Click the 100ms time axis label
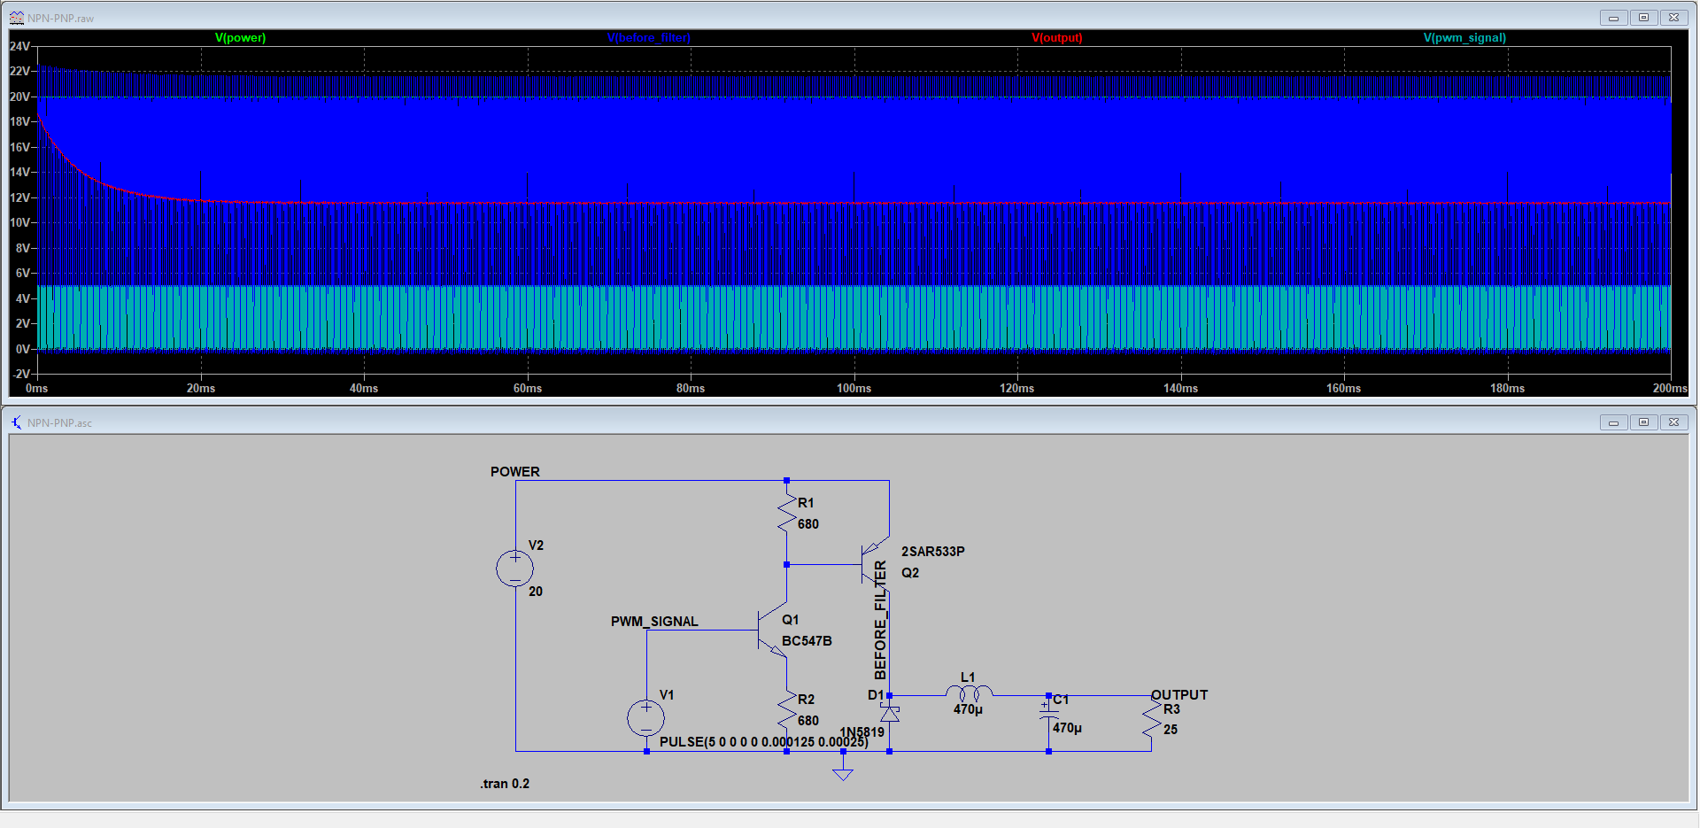 (854, 389)
